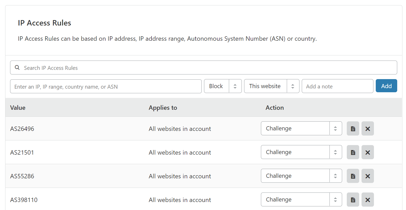Image resolution: width=406 pixels, height=210 pixels.
Task: Delete the AS55286 rule
Action: (368, 176)
